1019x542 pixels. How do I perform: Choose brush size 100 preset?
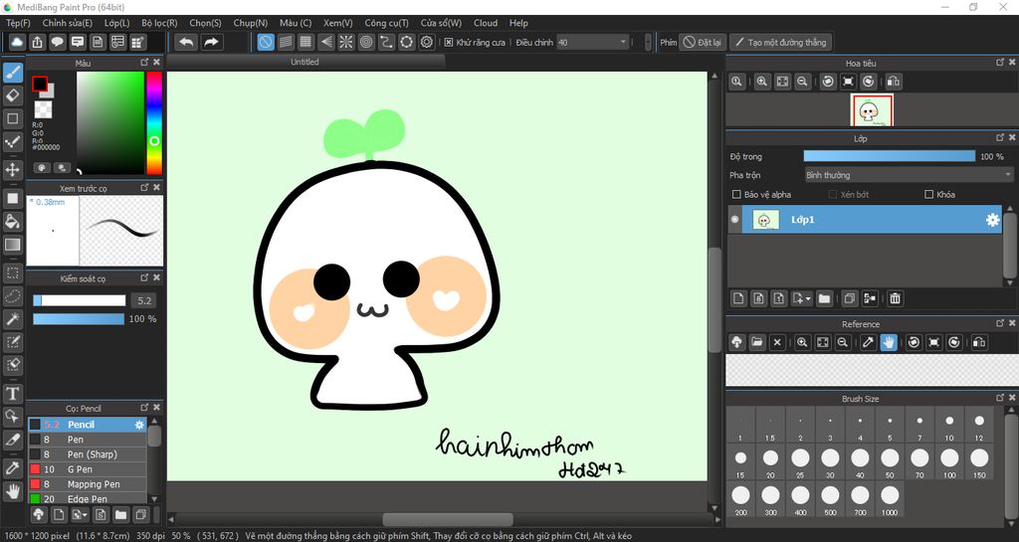(949, 458)
